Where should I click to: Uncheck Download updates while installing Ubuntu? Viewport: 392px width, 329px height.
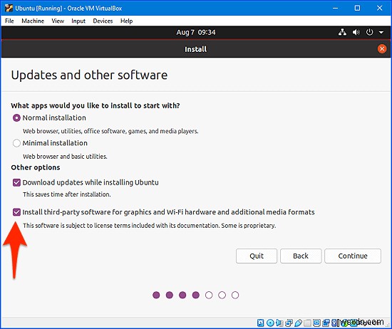pyautogui.click(x=16, y=182)
